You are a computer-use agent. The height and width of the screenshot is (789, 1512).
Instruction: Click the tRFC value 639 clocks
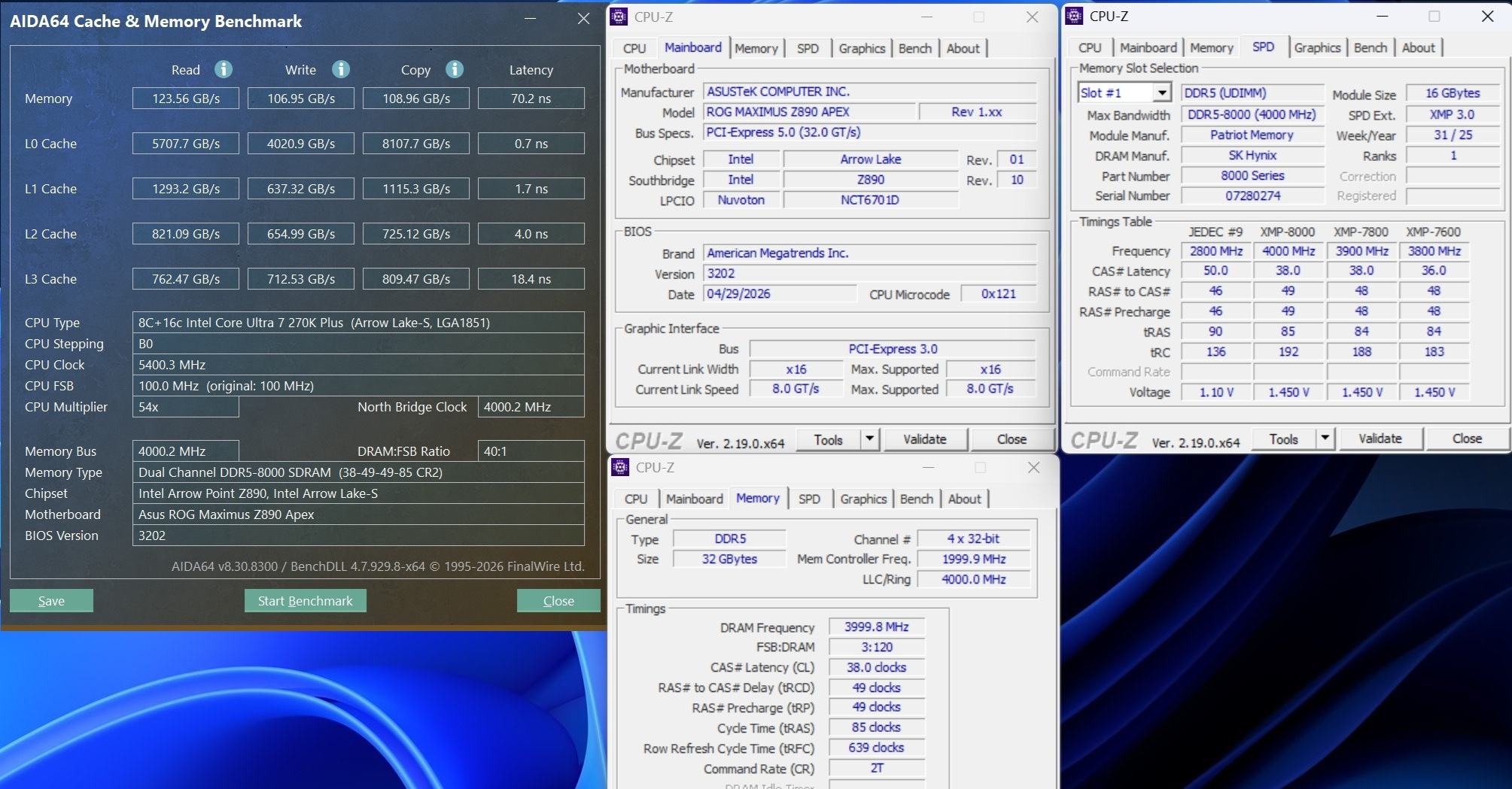[876, 748]
